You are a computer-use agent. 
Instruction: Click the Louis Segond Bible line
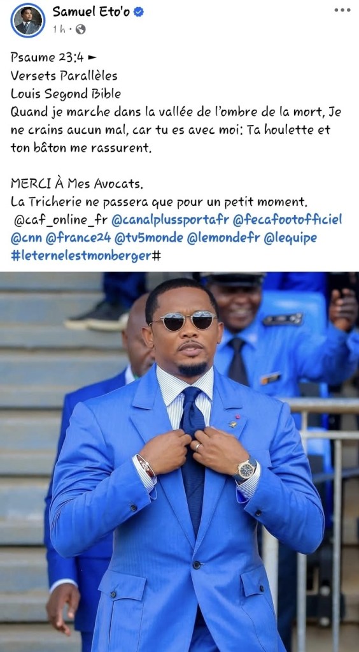click(x=66, y=94)
